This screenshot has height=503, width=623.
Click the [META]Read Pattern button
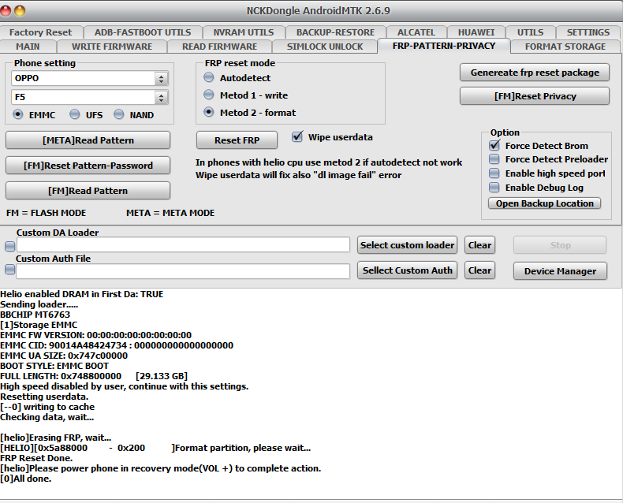88,140
